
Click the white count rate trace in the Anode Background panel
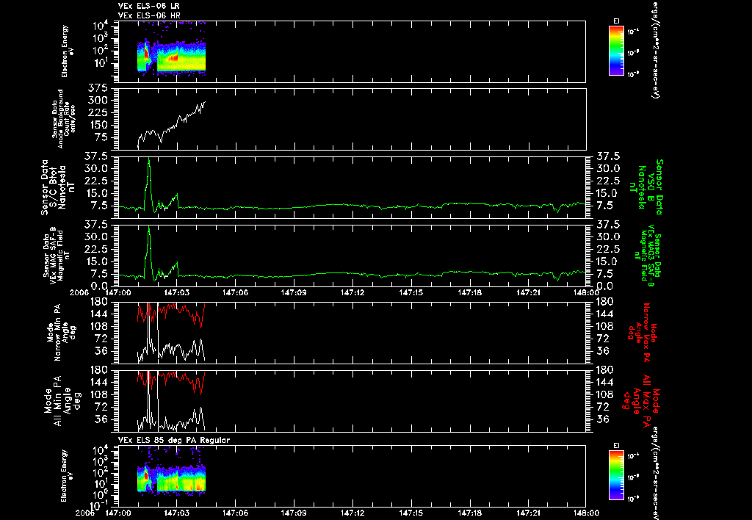[x=173, y=125]
